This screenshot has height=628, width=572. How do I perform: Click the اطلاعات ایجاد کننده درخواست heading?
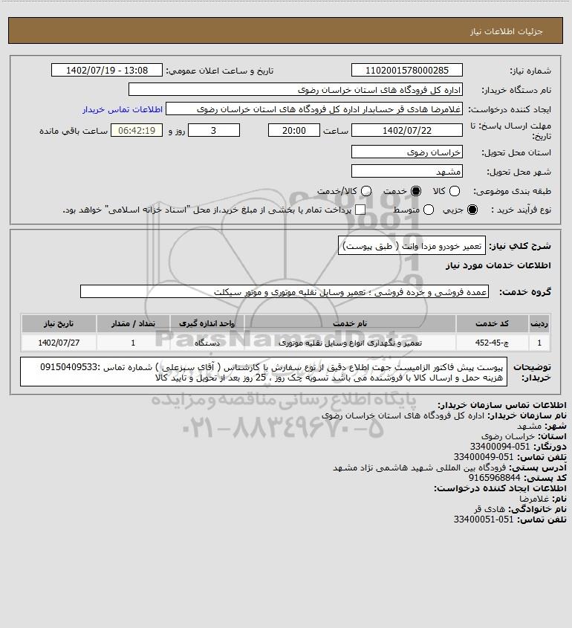coord(500,488)
